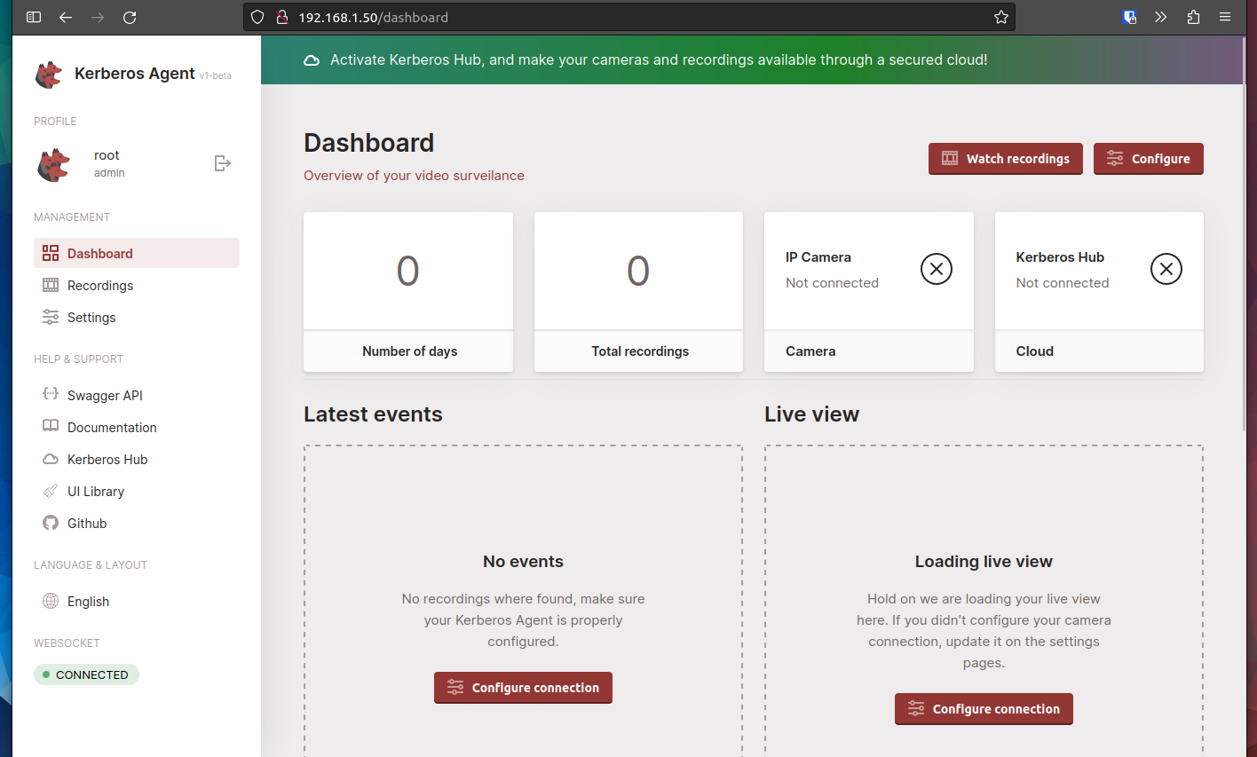
Task: Click the globe icon beside English
Action: (51, 601)
